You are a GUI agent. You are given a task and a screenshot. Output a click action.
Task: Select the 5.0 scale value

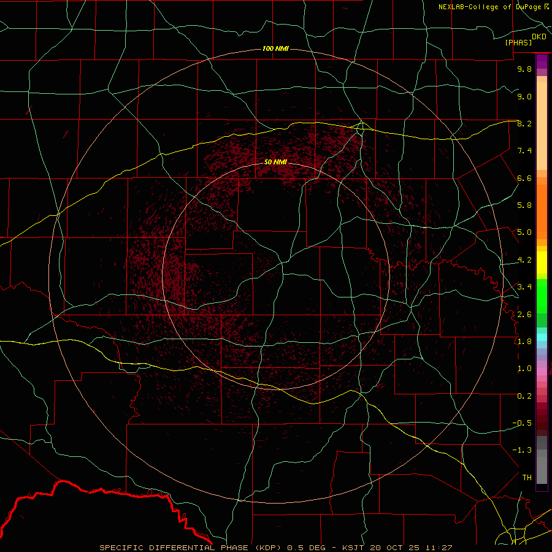pyautogui.click(x=524, y=232)
